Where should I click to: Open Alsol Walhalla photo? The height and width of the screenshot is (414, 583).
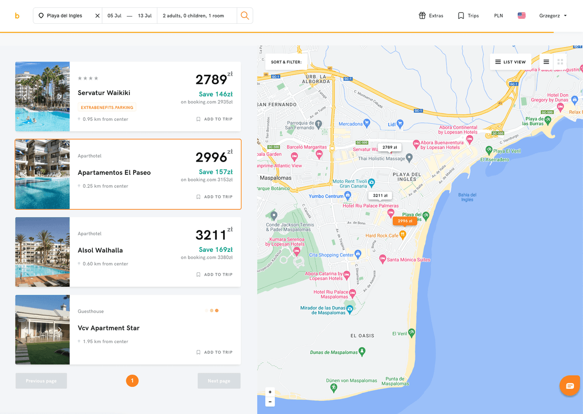coord(42,252)
